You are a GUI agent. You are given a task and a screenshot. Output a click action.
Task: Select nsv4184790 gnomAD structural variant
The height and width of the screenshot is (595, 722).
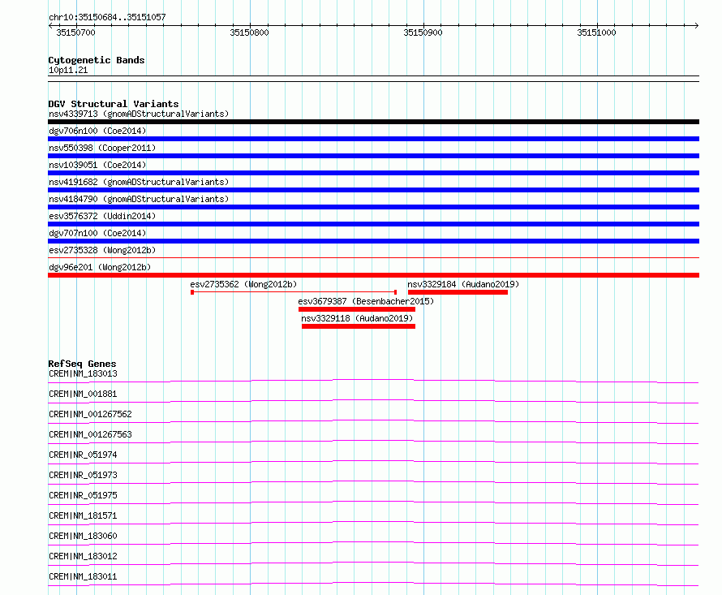click(139, 199)
